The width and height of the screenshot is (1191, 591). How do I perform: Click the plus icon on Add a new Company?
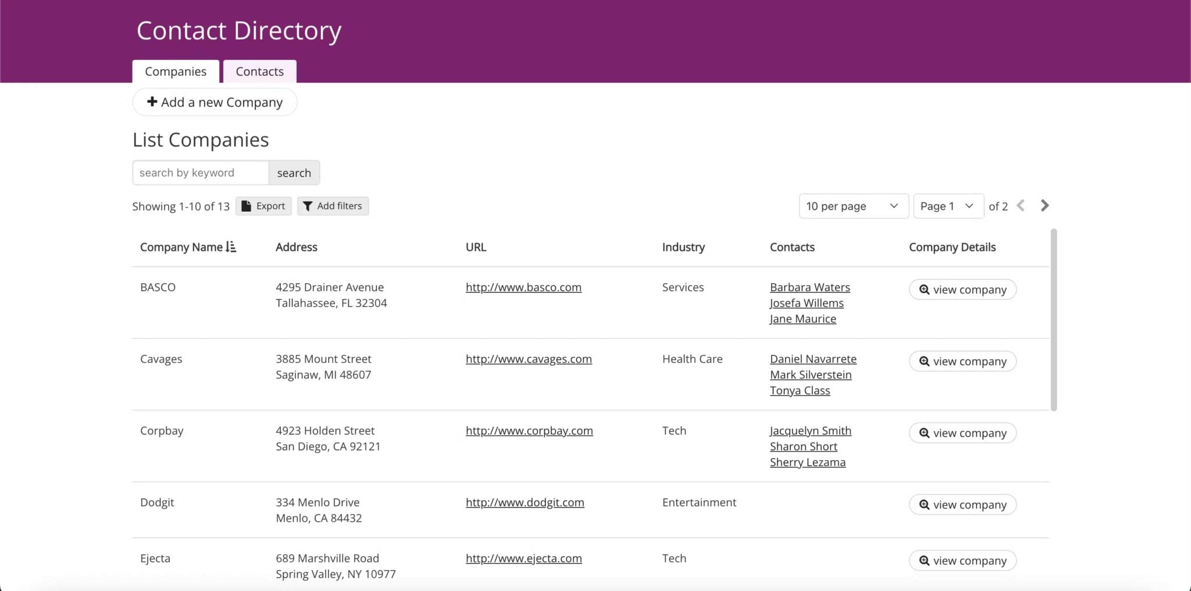[152, 102]
